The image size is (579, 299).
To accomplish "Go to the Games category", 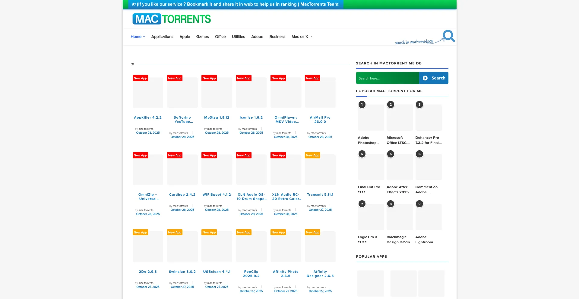I will pyautogui.click(x=202, y=37).
